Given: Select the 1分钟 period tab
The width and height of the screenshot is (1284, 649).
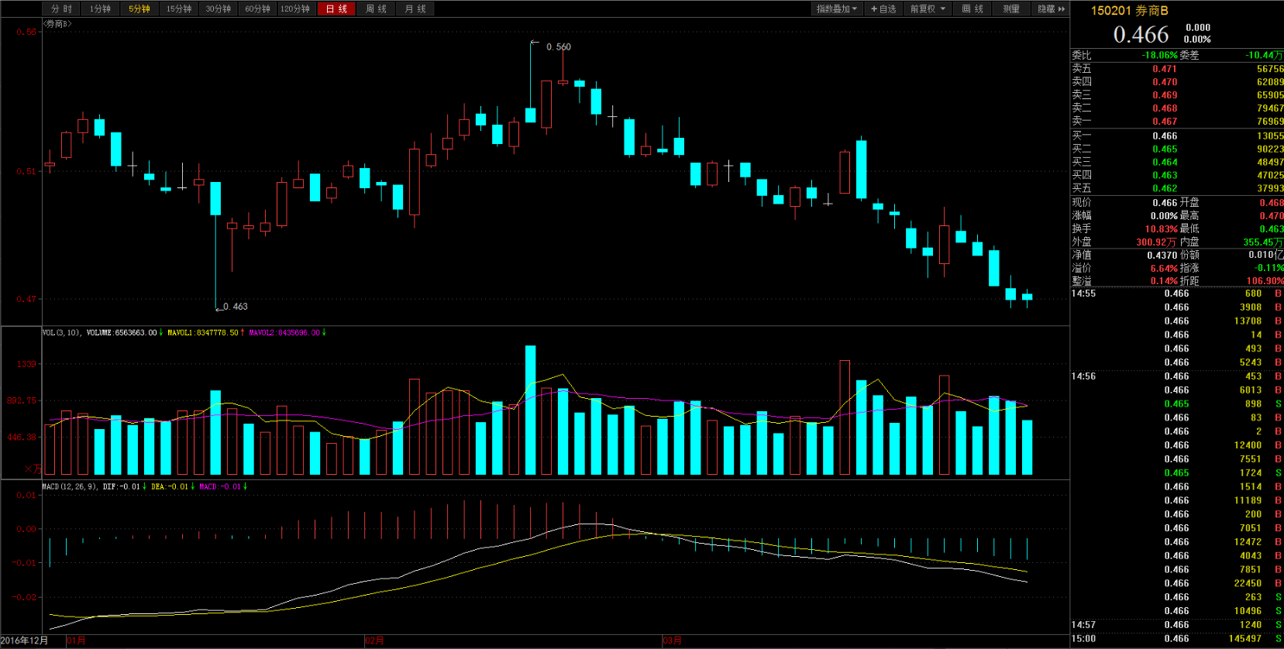Looking at the screenshot, I should (x=100, y=9).
